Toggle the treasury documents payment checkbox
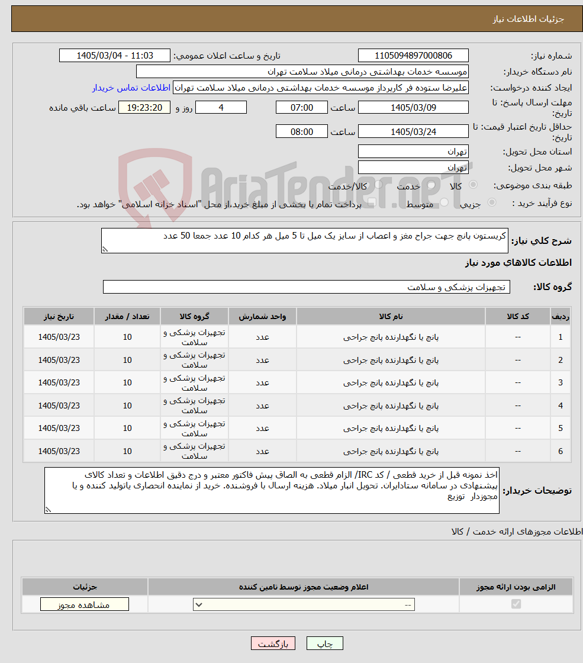This screenshot has width=583, height=663. [x=372, y=203]
